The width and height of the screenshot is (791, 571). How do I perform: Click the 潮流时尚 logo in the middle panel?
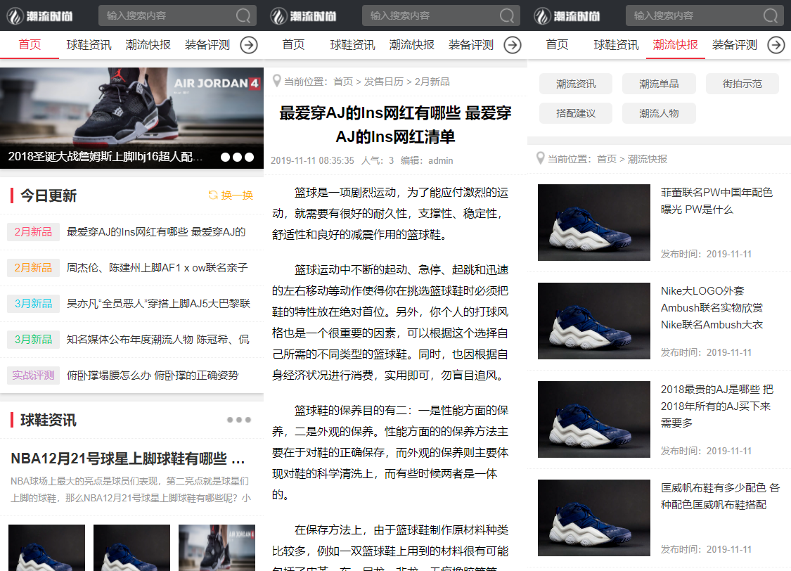(x=303, y=16)
